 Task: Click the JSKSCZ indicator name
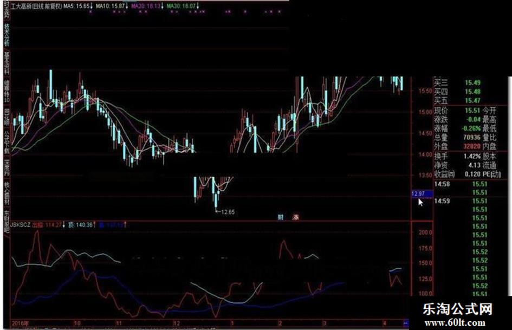point(20,225)
